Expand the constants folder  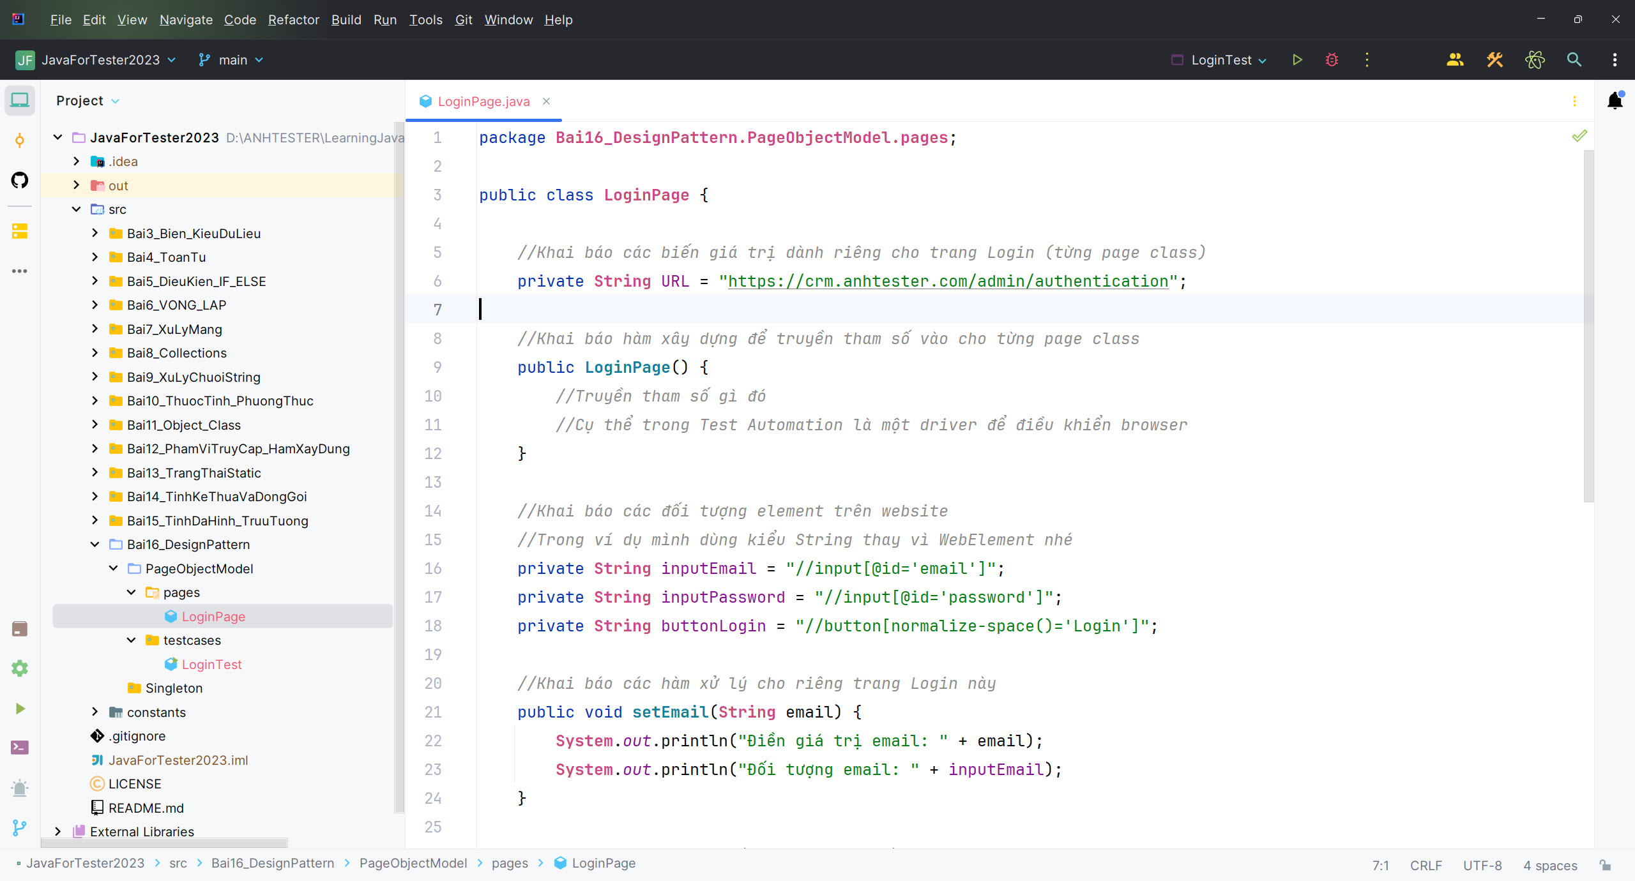click(95, 712)
